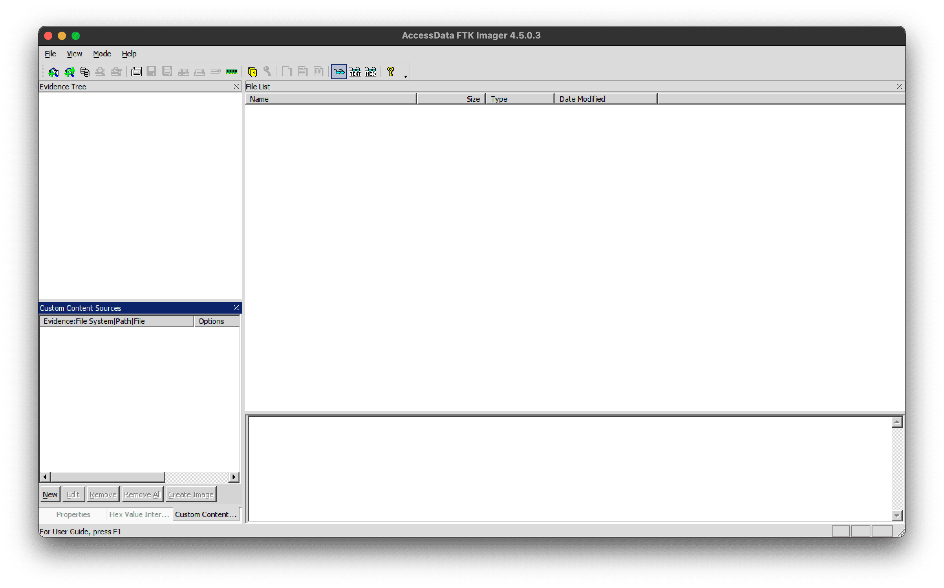
Task: Click Add to Custom Content Image icon
Action: pos(183,72)
